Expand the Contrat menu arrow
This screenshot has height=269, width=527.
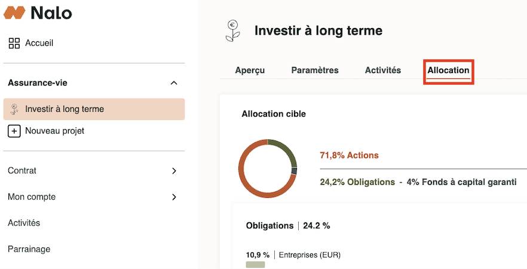(x=174, y=171)
